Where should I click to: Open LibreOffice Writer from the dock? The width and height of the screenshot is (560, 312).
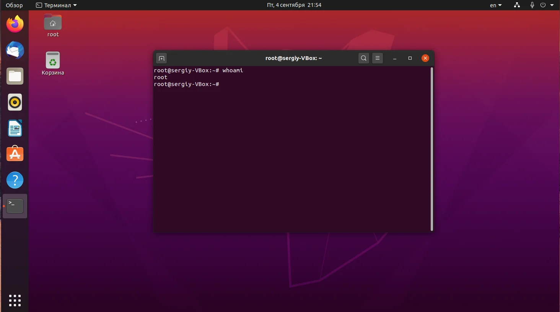click(x=15, y=128)
